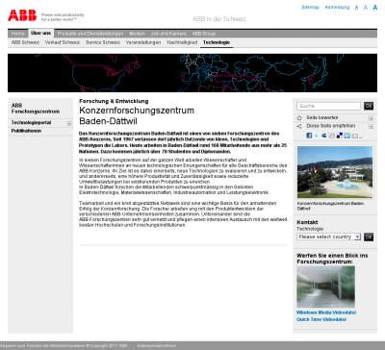The height and width of the screenshot is (350, 385).
Task: Go to ABB Schweiz submenu
Action: pos(25,42)
